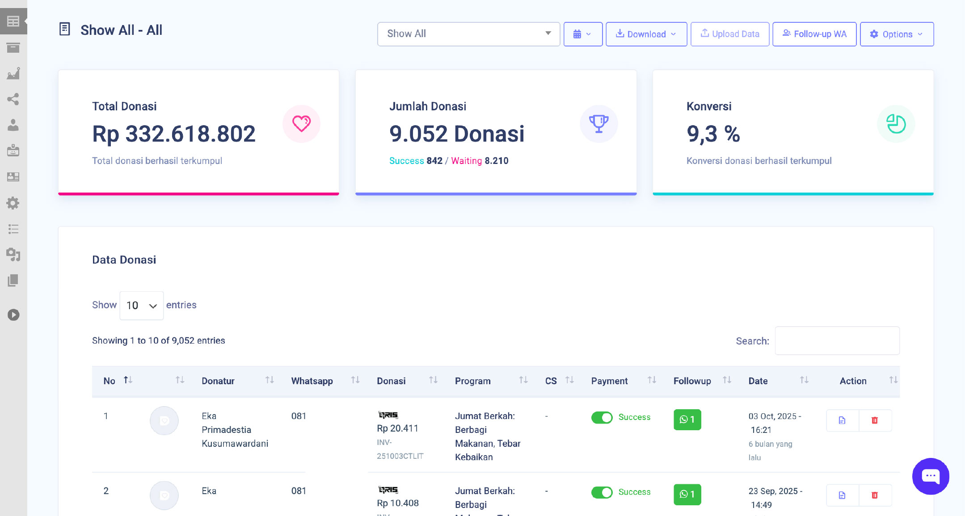Click the play circle sidebar icon
This screenshot has height=516, width=965.
tap(13, 315)
